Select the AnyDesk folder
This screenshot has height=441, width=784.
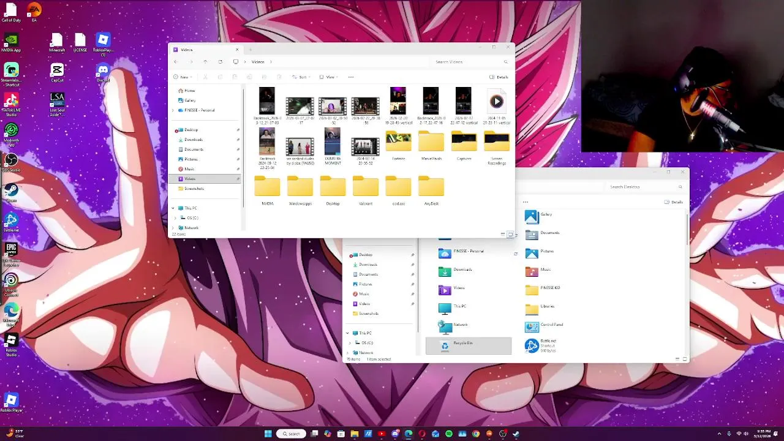[x=431, y=190]
